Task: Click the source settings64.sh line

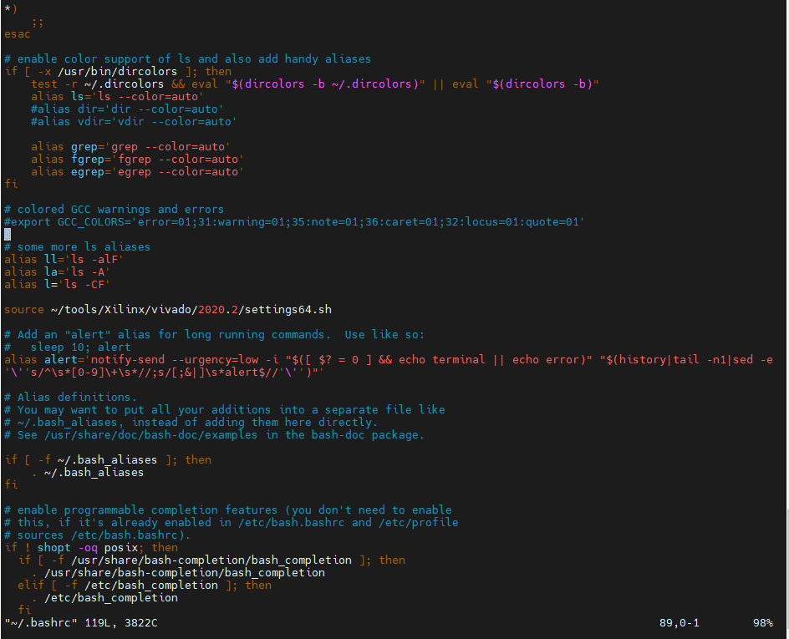Action: (x=167, y=310)
